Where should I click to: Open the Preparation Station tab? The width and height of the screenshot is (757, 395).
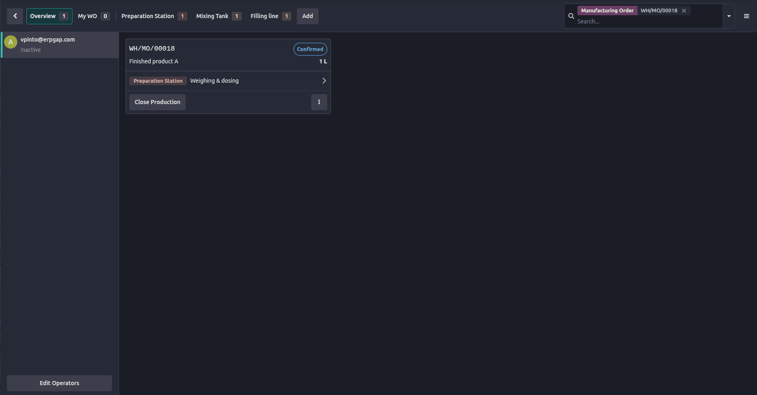(154, 16)
